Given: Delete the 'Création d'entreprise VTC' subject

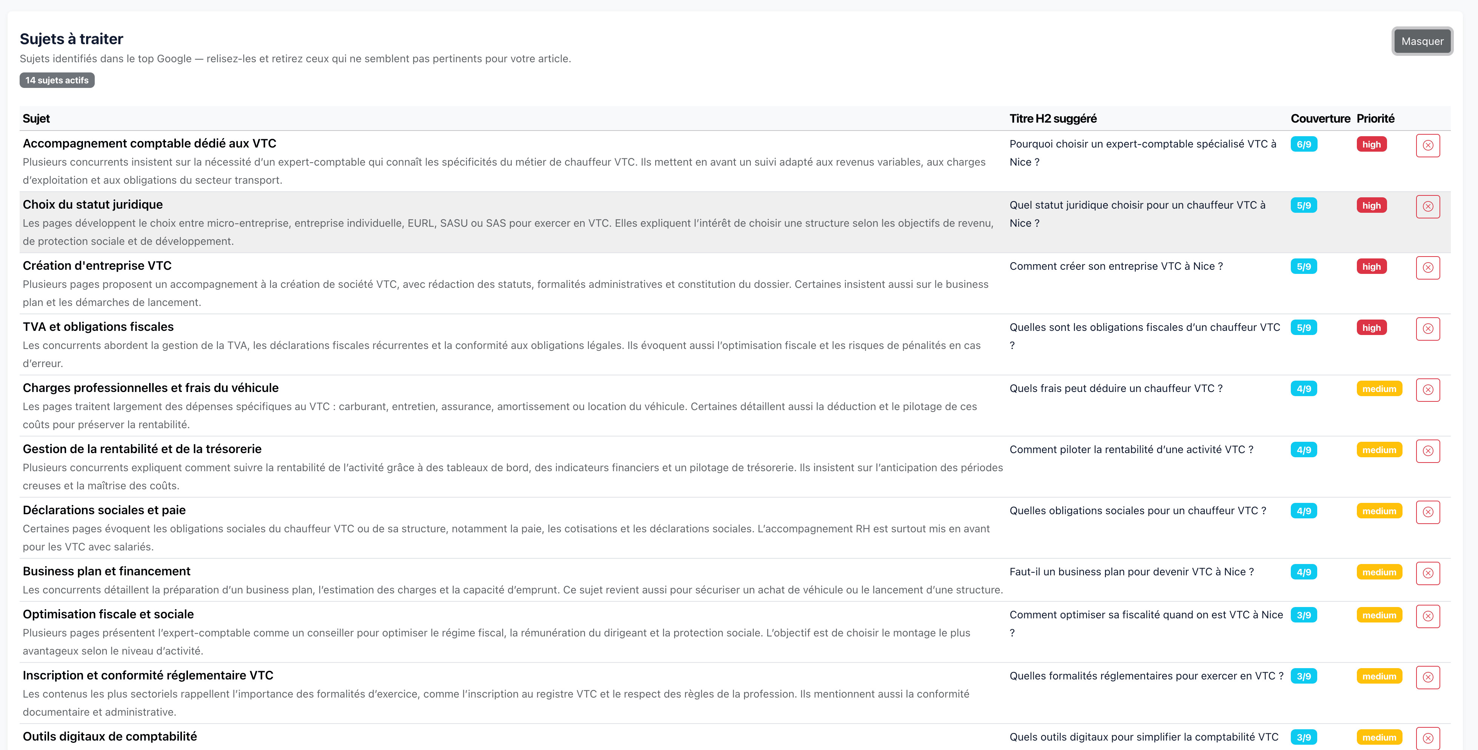Looking at the screenshot, I should coord(1427,268).
